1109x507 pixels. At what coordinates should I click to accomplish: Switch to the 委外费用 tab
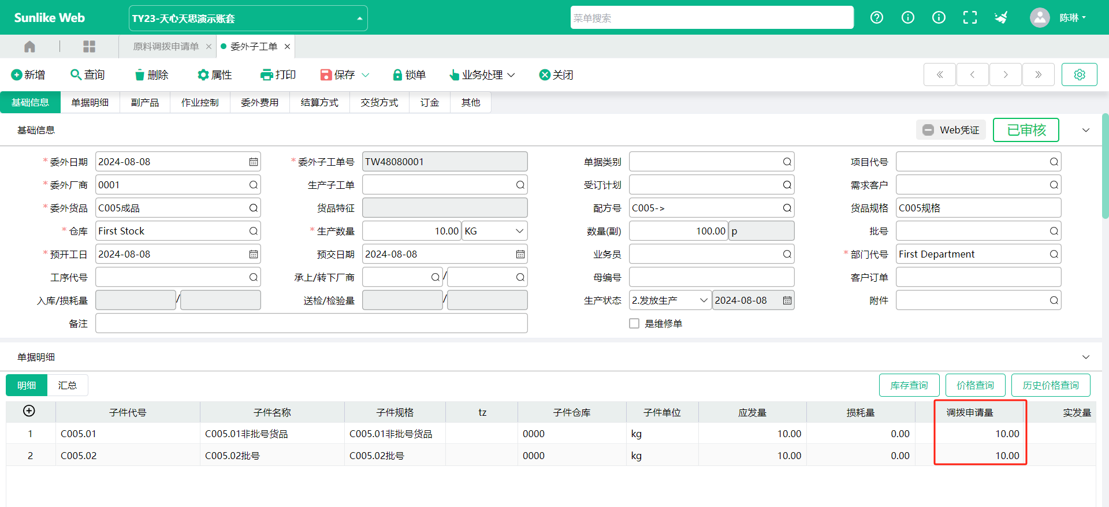point(259,102)
